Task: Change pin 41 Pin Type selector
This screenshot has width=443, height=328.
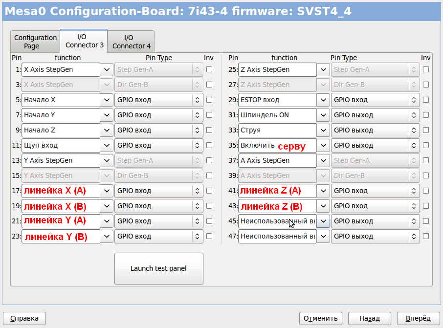Action: click(375, 191)
